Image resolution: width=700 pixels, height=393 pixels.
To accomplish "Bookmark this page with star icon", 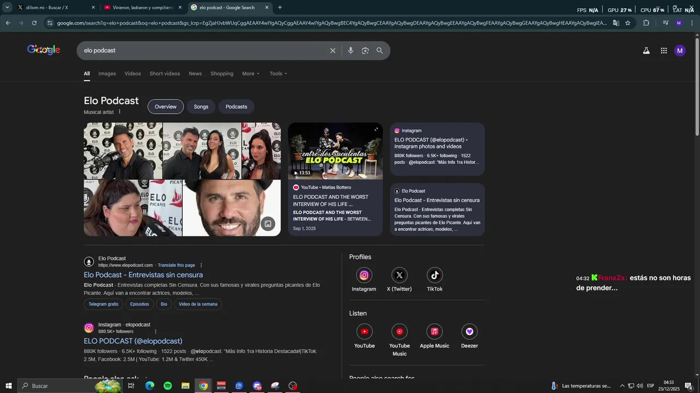I will pos(628,23).
